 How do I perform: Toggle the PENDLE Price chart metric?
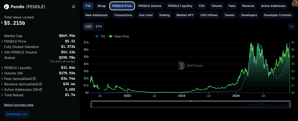[122, 6]
